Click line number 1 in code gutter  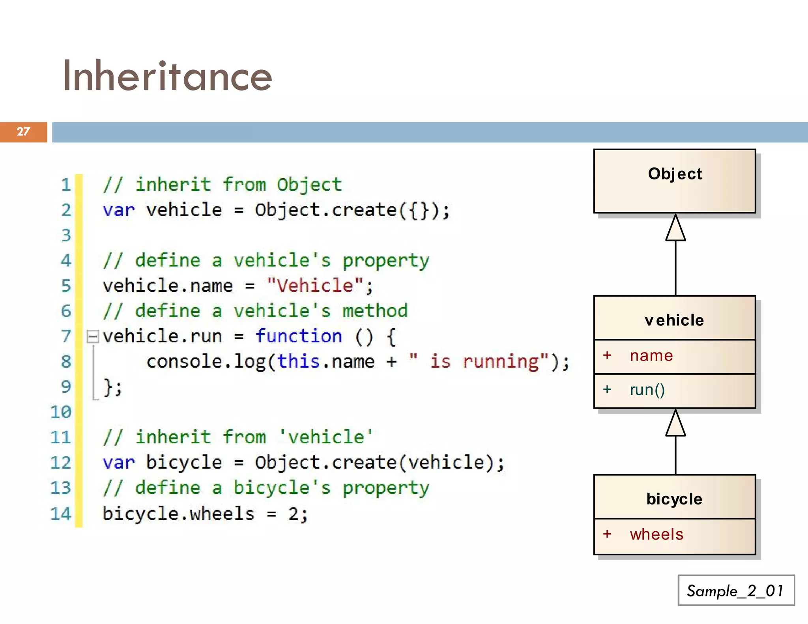(66, 185)
